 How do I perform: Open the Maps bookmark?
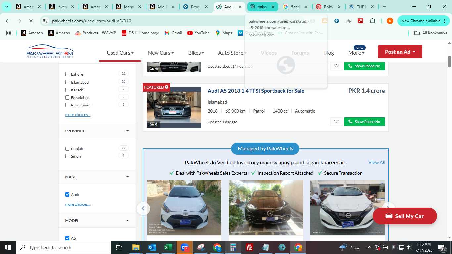(224, 33)
